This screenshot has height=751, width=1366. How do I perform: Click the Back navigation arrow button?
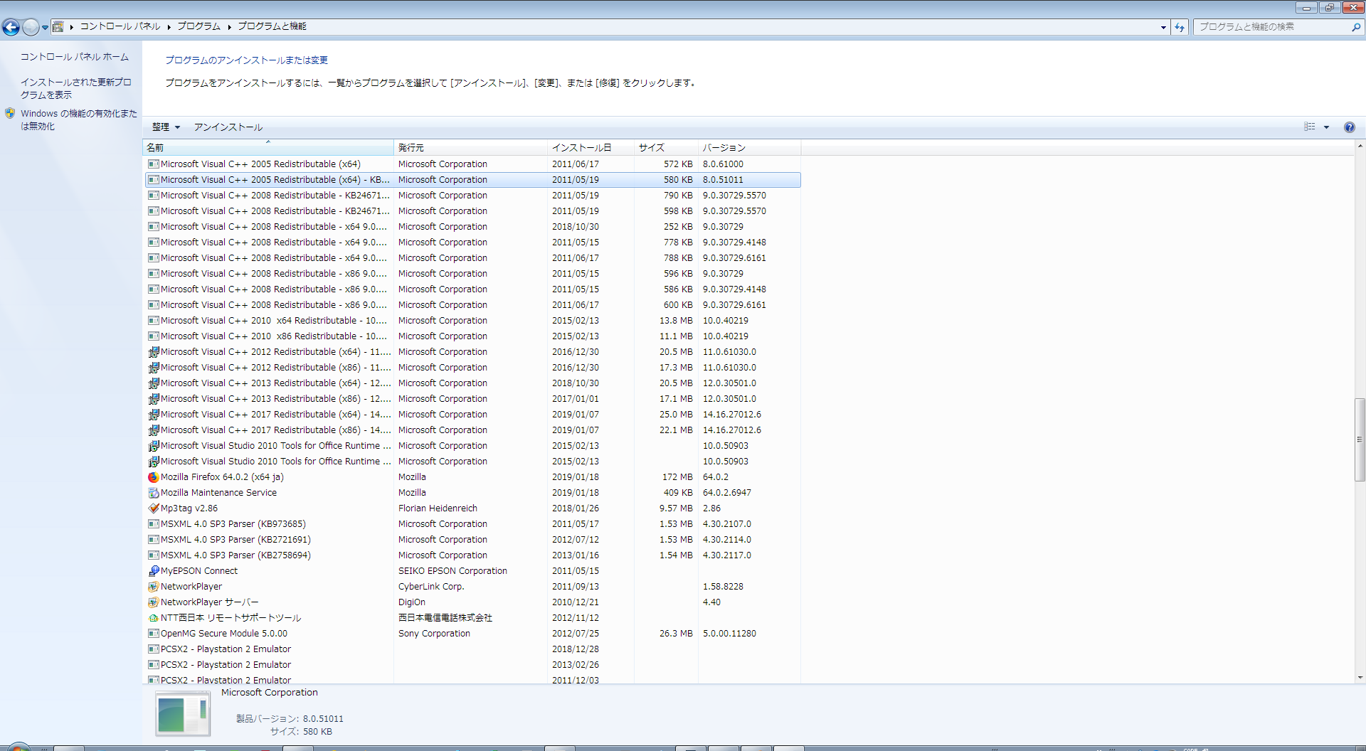click(x=11, y=27)
